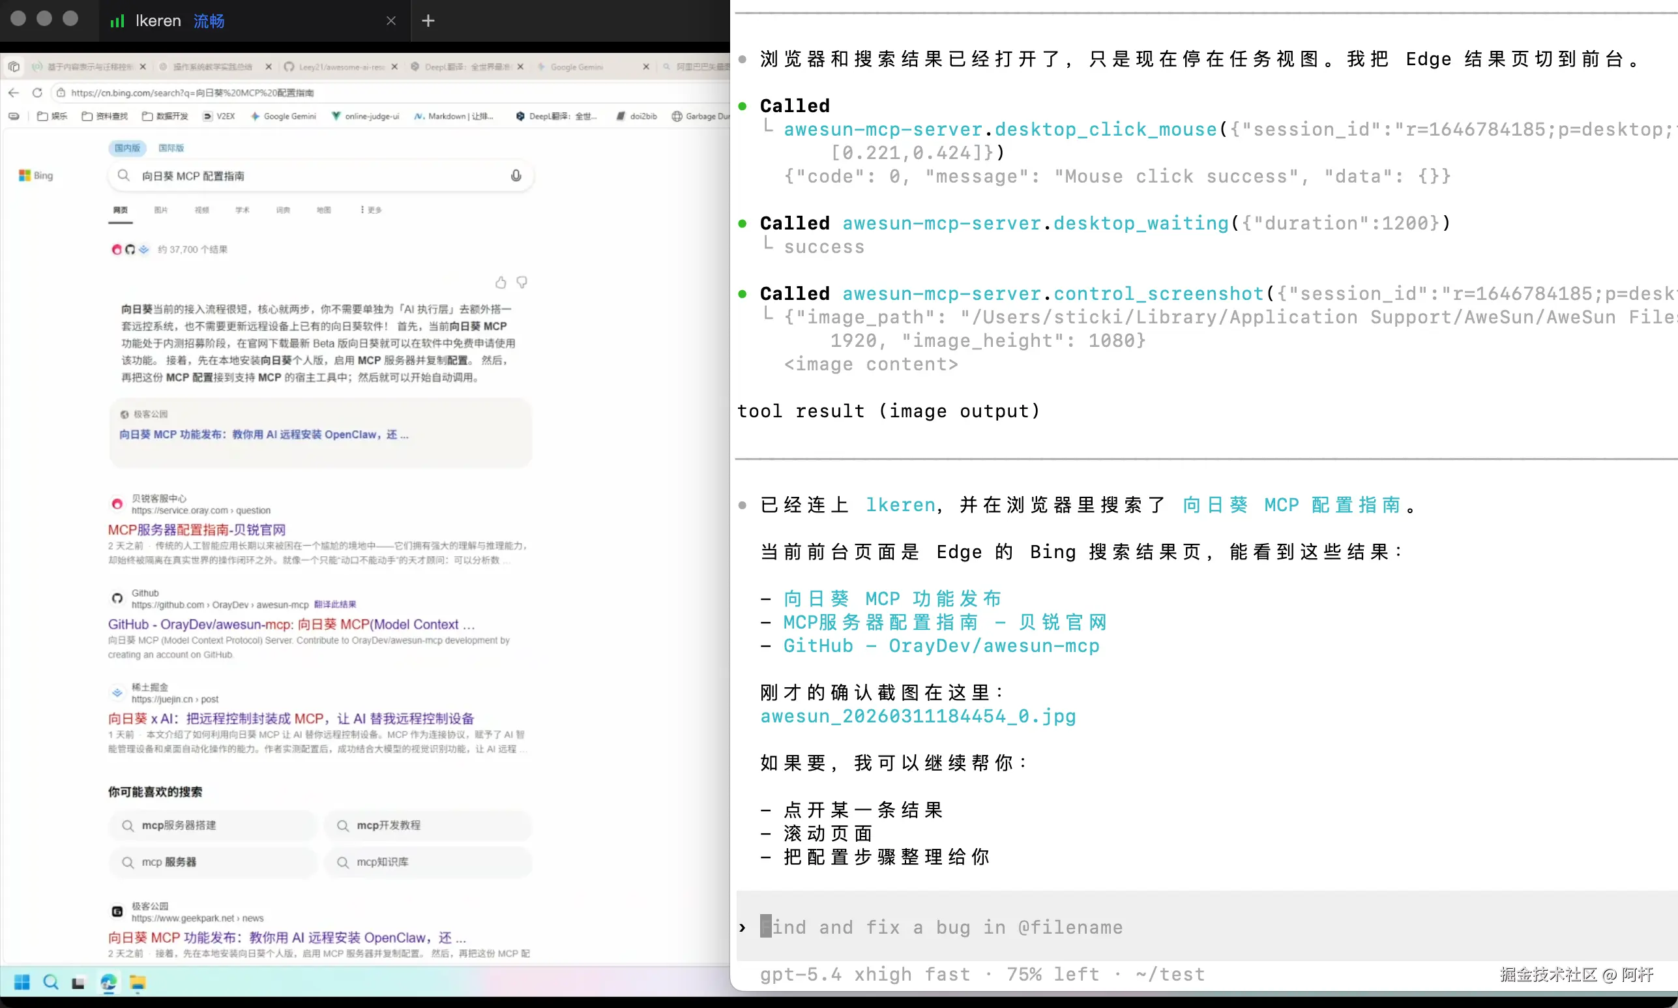Open File Explorer from the taskbar
Image resolution: width=1678 pixels, height=1008 pixels.
[138, 982]
